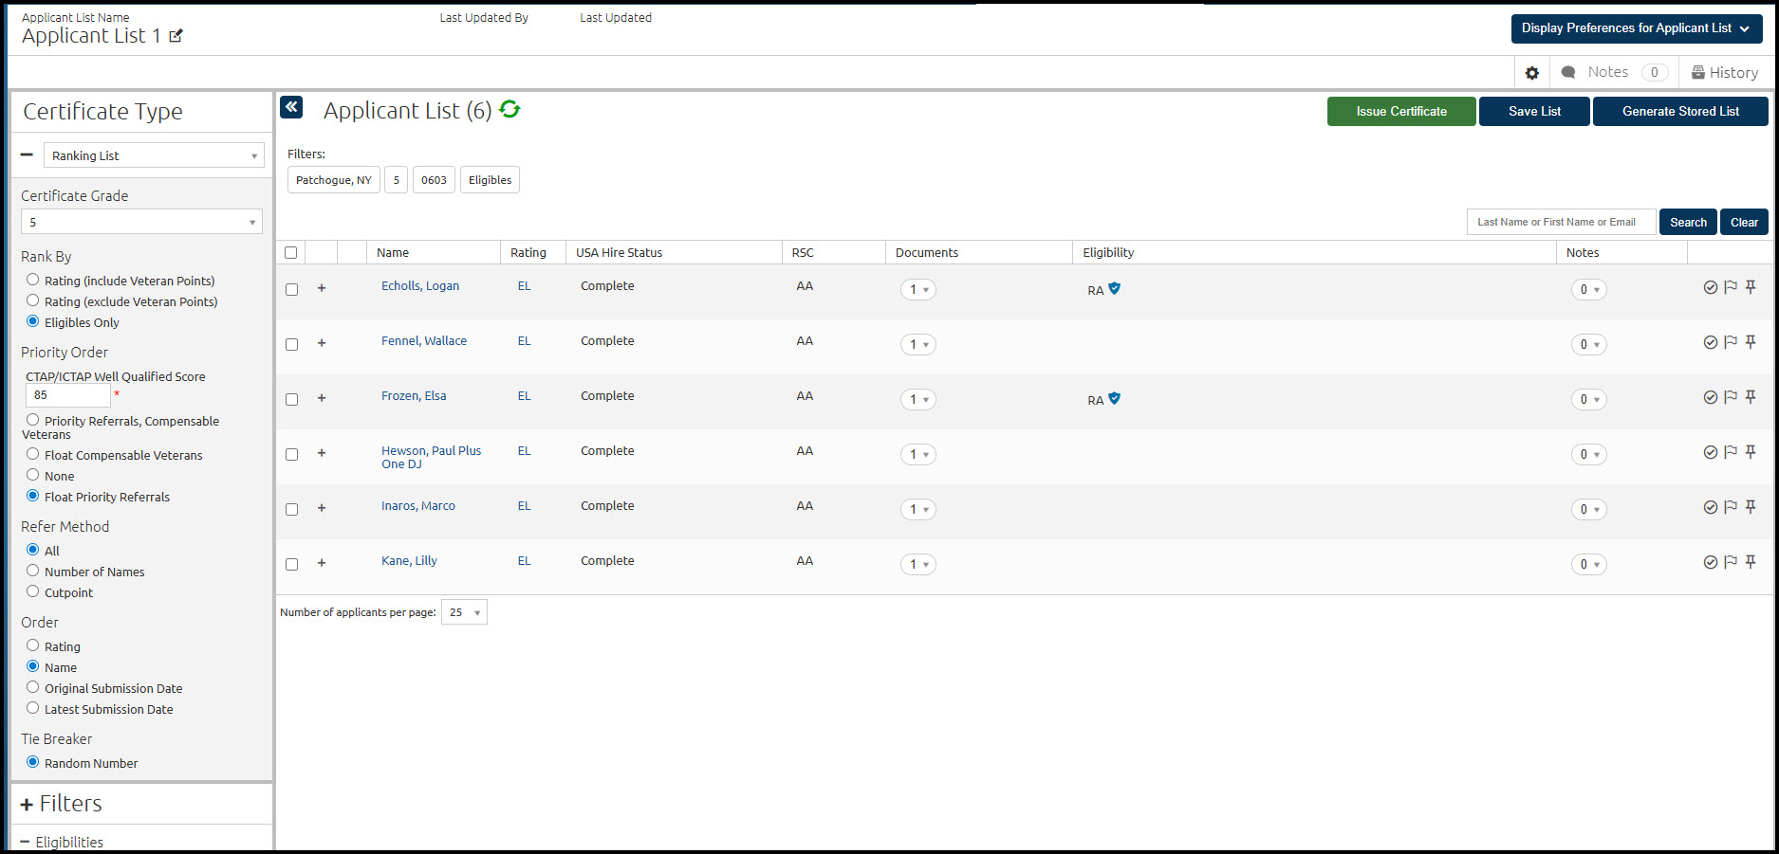Open the settings gear icon
This screenshot has width=1779, height=854.
pyautogui.click(x=1532, y=73)
